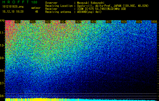Click the 1826 time marker
Viewport: 159px width, 101px height.
[x=93, y=22]
